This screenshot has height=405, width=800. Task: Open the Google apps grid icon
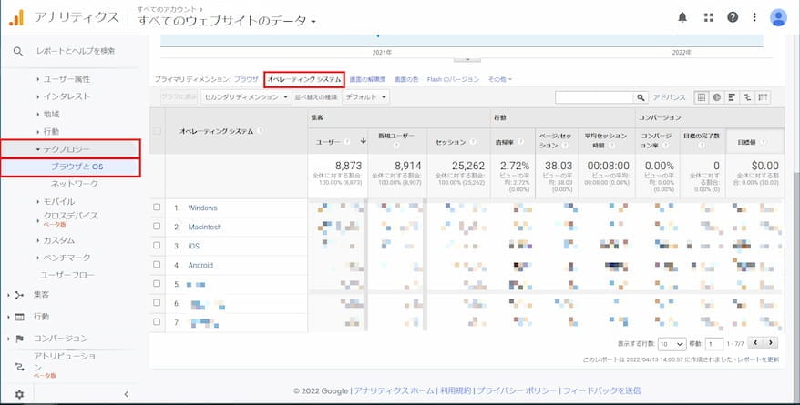(x=708, y=17)
